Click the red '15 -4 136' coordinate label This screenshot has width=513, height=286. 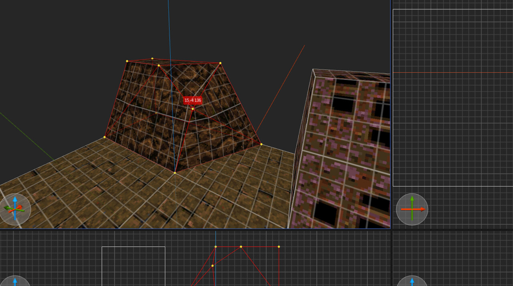coord(193,100)
